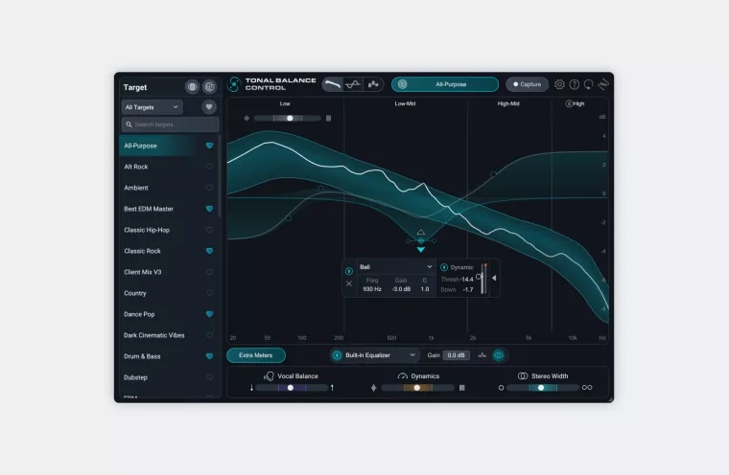Viewport: 729px width, 475px height.
Task: Click the EQ node near 2k on the curve
Action: (493, 174)
